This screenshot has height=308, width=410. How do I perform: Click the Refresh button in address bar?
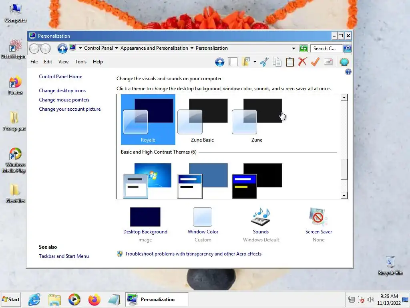tap(303, 49)
